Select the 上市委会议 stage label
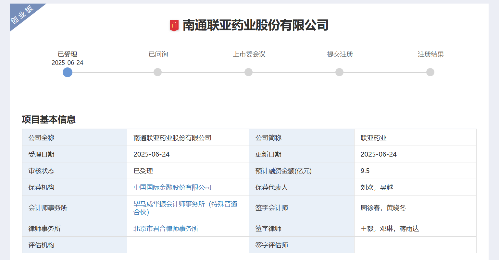The image size is (499, 260). click(248, 54)
